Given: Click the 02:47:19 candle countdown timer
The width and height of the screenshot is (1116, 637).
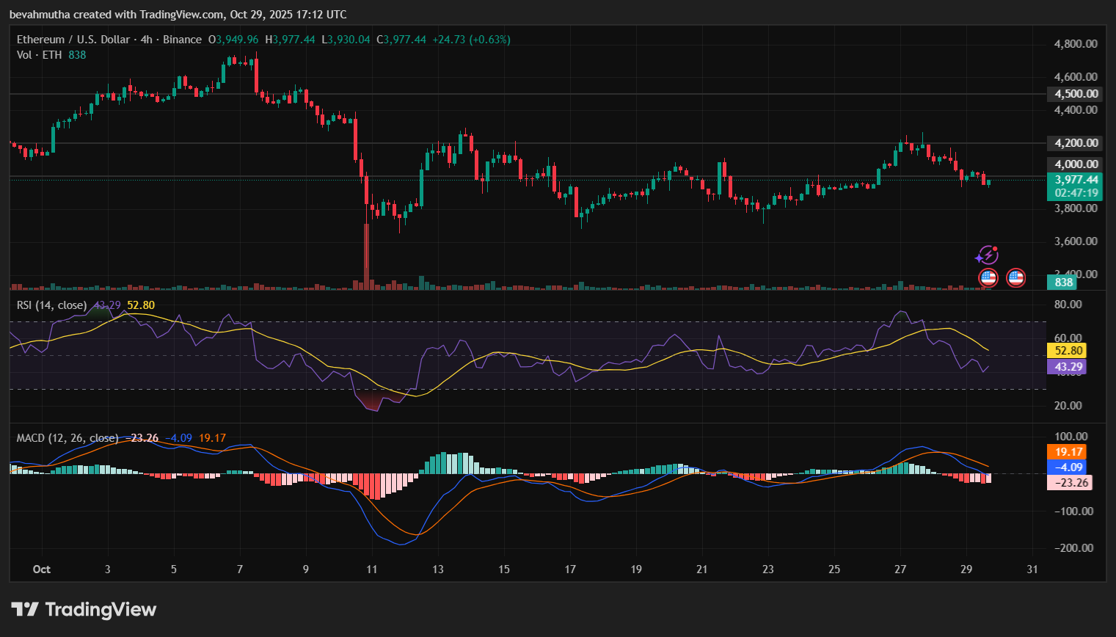Looking at the screenshot, I should [1075, 192].
